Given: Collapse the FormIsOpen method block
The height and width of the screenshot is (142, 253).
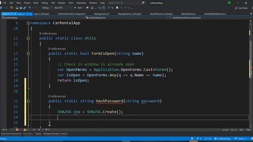Looking at the screenshot, I should (x=28, y=54).
